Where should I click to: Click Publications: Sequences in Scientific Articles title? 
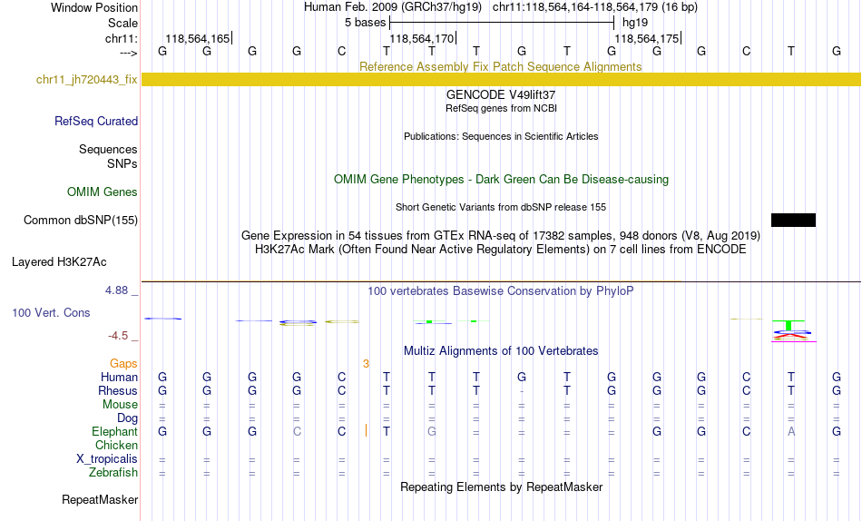coord(501,136)
